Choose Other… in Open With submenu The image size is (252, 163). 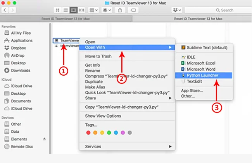[x=204, y=96]
